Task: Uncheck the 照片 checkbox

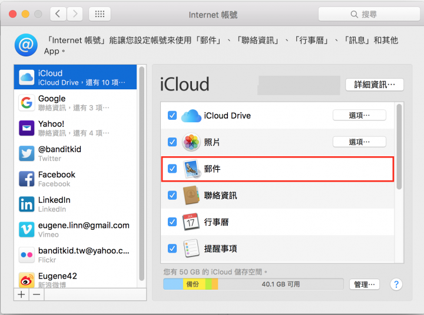Action: pyautogui.click(x=172, y=142)
